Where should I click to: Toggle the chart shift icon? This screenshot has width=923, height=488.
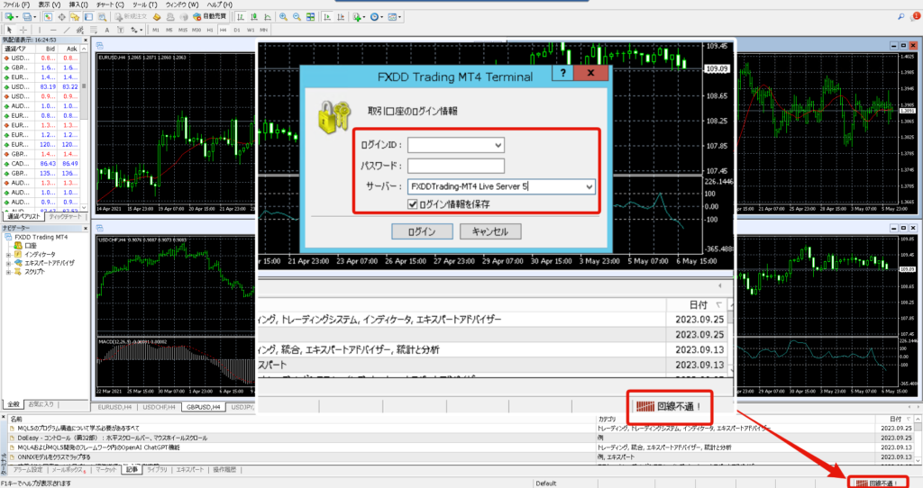coord(340,17)
